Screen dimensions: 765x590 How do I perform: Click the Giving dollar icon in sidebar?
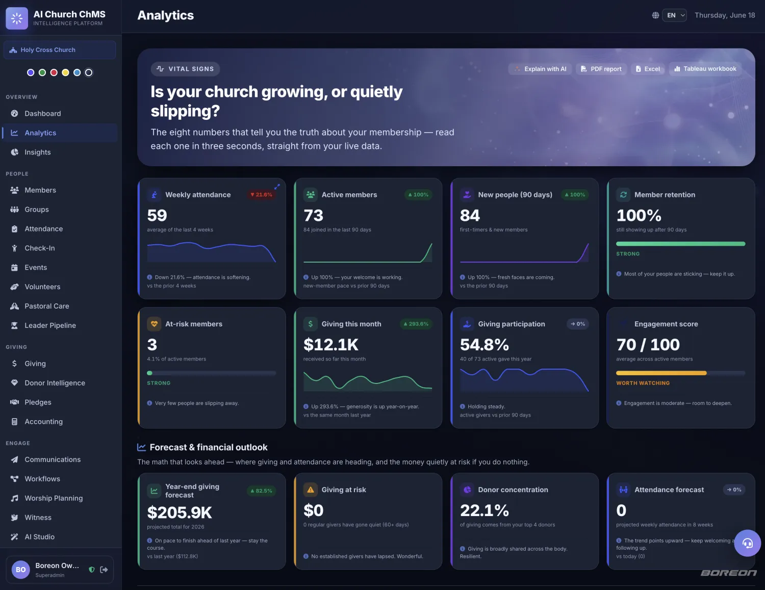pyautogui.click(x=14, y=364)
